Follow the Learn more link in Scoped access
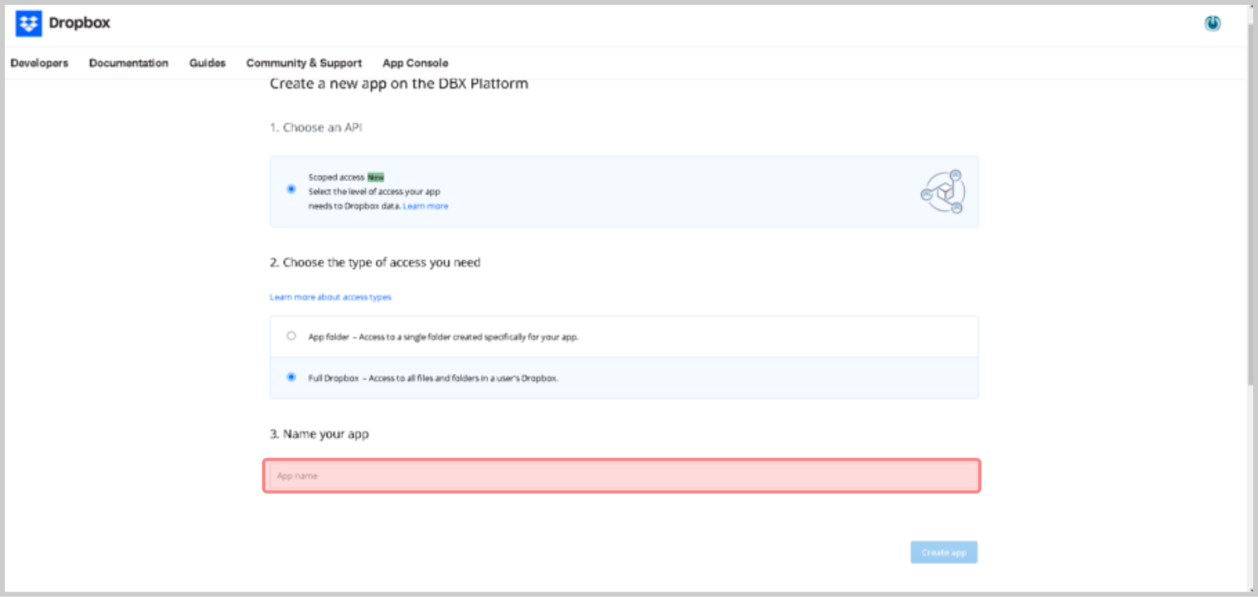Viewport: 1258px width, 597px height. pos(426,206)
